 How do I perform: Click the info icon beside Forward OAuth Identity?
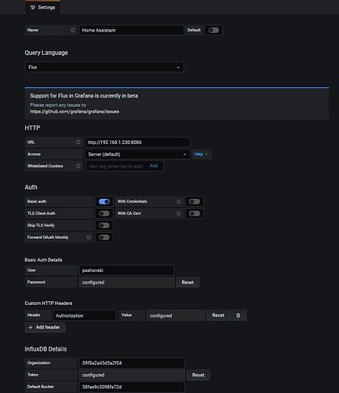tap(89, 237)
